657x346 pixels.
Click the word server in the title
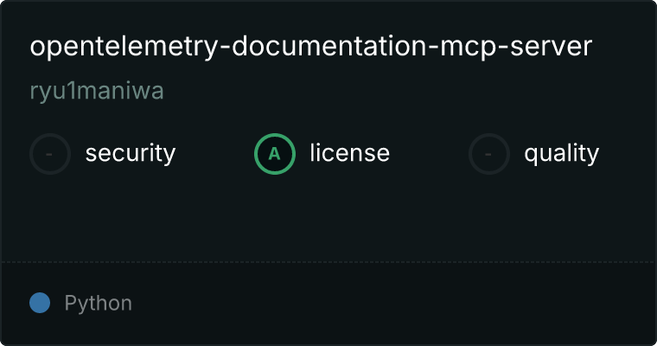(x=552, y=46)
